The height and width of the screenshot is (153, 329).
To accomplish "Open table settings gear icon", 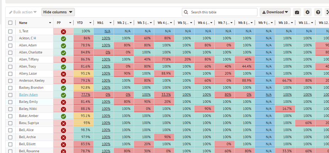I will pyautogui.click(x=307, y=12).
